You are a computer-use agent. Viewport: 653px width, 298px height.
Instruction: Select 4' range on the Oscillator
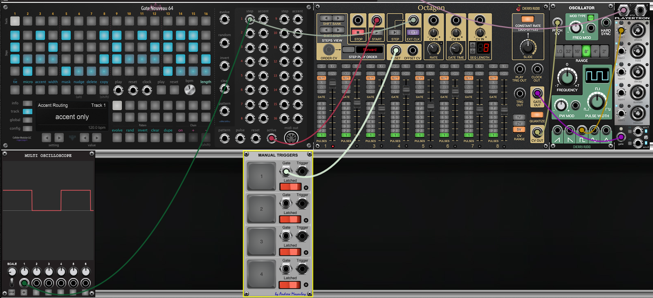click(x=595, y=51)
